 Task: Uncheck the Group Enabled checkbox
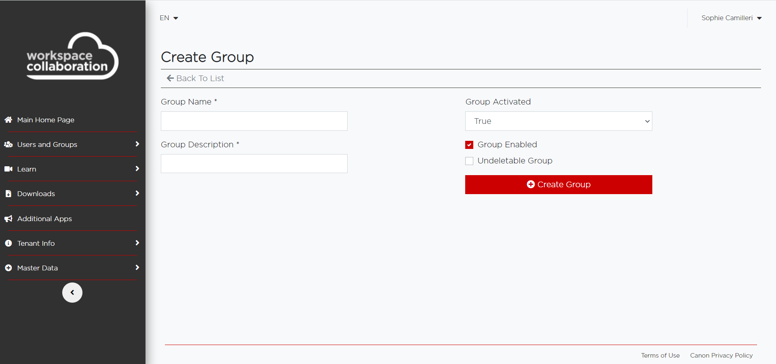pos(469,145)
